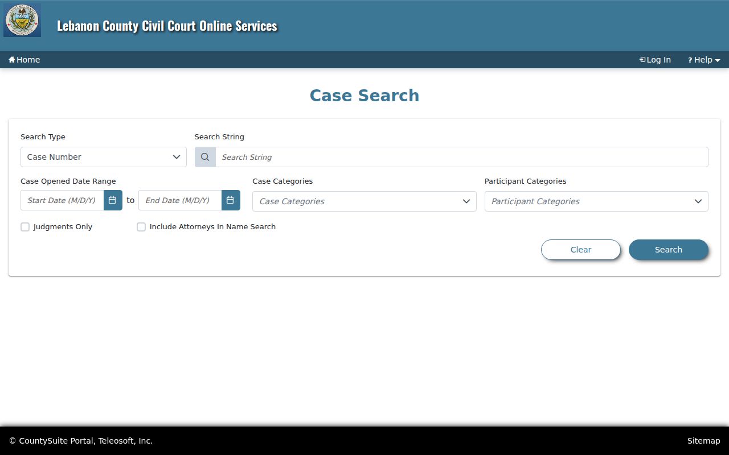Focus the End Date input field
The width and height of the screenshot is (729, 455).
180,200
